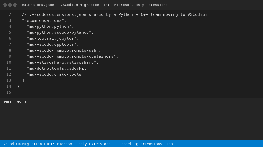Click line number 15 in the gutter
The image size is (263, 147).
point(9,92)
